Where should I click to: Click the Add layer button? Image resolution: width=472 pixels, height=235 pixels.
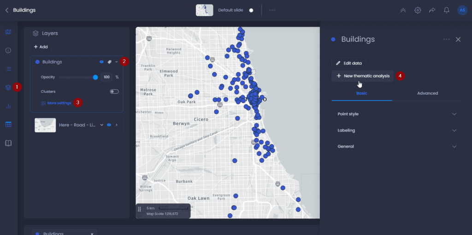[41, 47]
